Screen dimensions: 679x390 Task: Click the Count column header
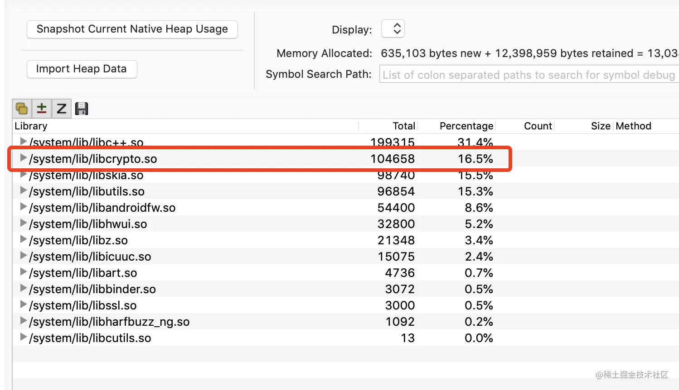click(x=538, y=126)
